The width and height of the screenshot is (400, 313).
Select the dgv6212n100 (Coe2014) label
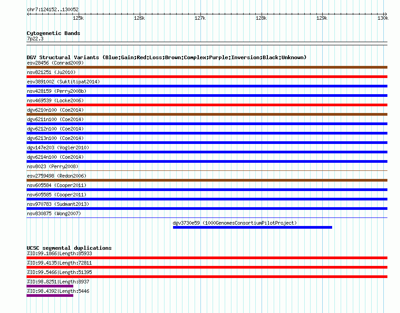[55, 129]
